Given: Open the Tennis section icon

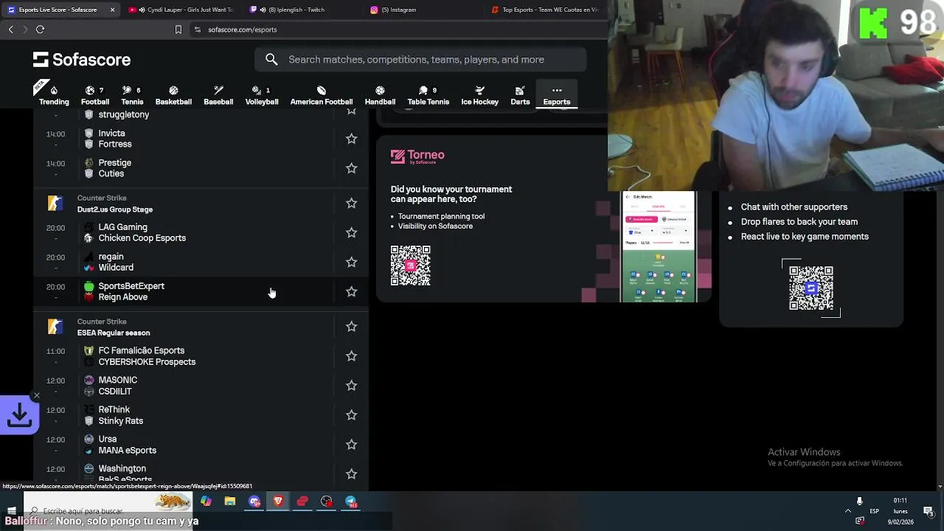Looking at the screenshot, I should click(127, 90).
